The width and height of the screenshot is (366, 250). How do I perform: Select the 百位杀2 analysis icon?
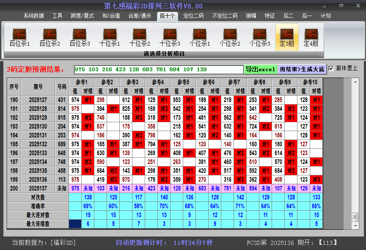pyautogui.click(x=50, y=37)
